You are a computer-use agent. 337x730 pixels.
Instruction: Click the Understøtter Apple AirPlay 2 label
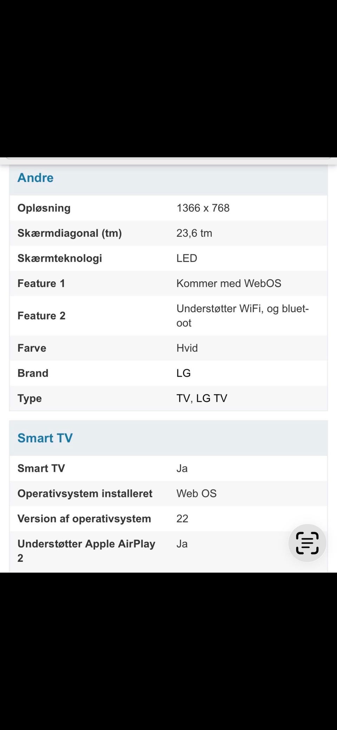pyautogui.click(x=86, y=550)
